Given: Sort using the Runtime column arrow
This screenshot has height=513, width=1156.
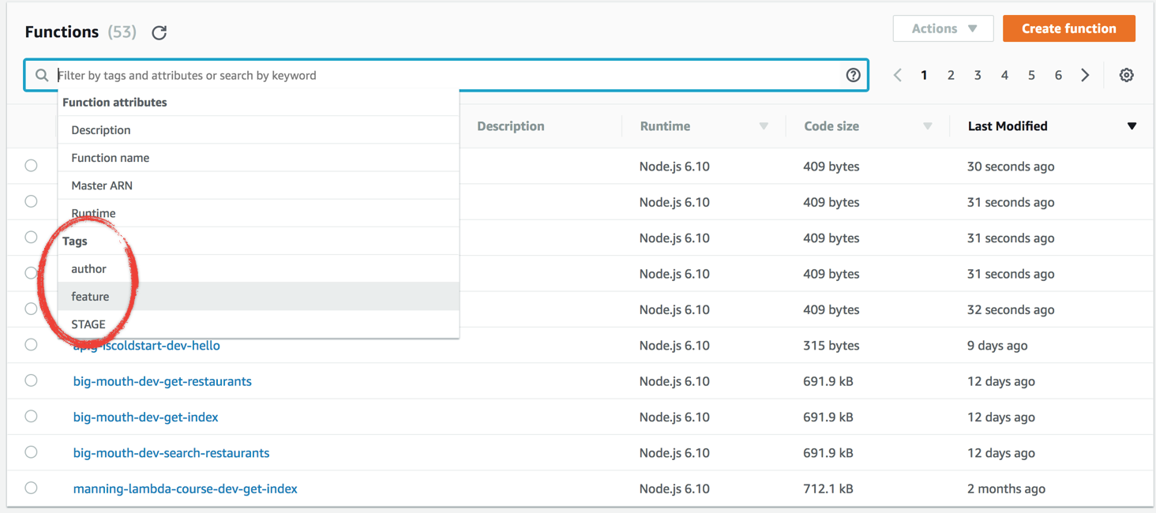Looking at the screenshot, I should point(764,126).
